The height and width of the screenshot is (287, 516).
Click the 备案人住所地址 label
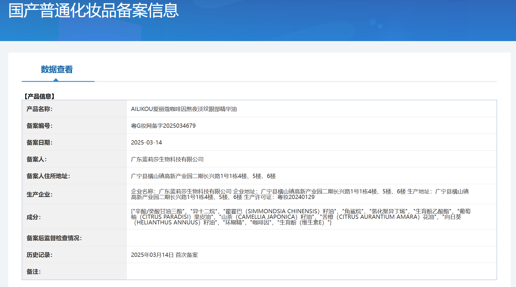click(48, 176)
